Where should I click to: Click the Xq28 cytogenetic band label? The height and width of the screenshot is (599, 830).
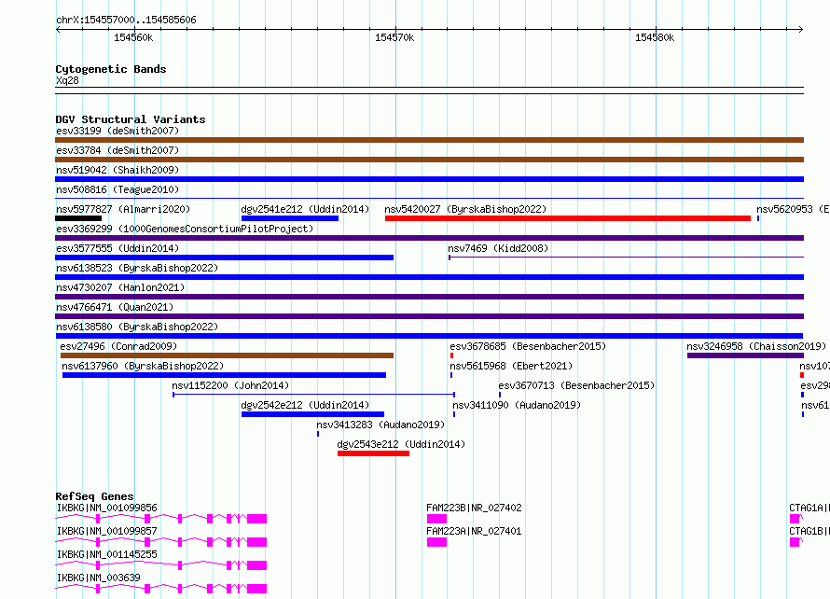[67, 80]
